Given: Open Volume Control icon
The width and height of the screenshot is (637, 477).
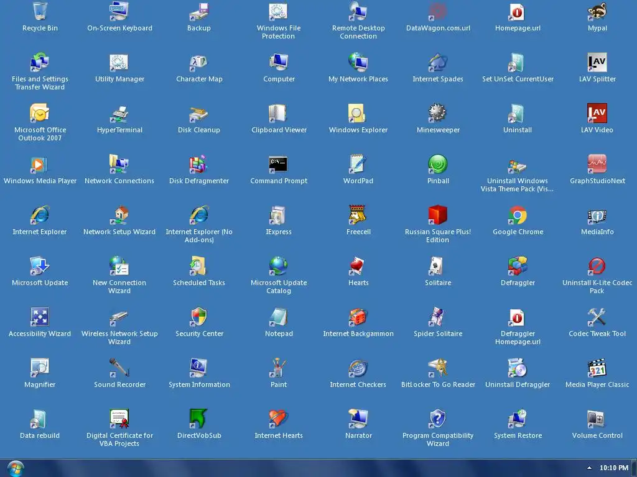Looking at the screenshot, I should 597,419.
